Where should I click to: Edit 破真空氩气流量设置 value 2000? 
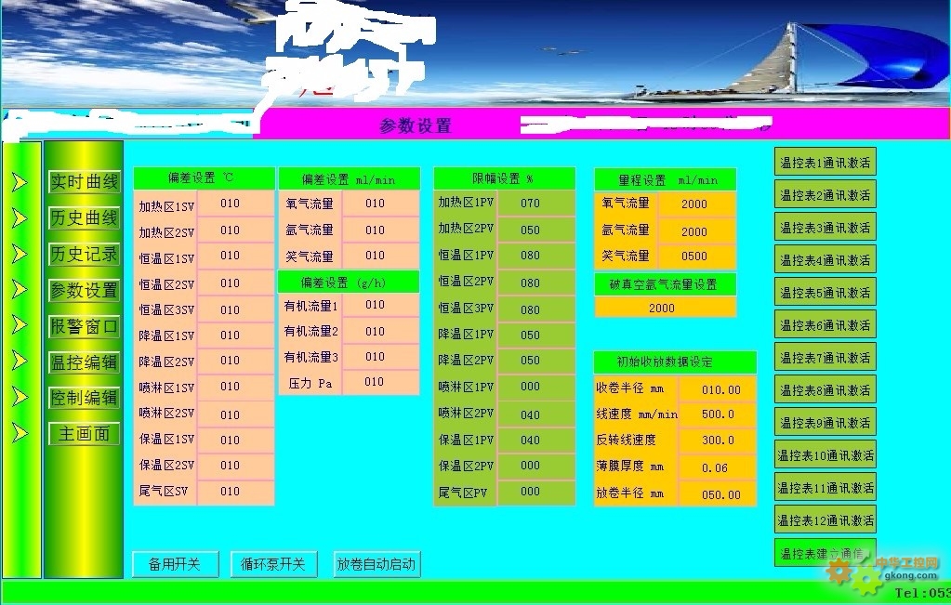666,308
